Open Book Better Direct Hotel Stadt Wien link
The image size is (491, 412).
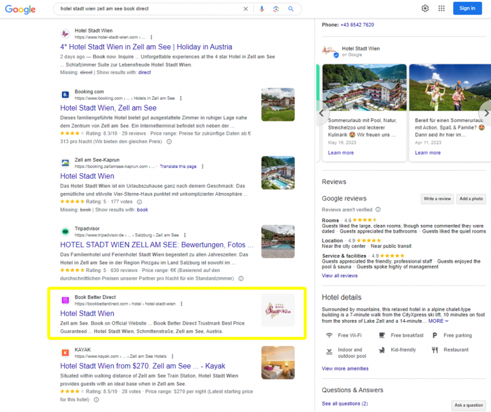tap(87, 314)
